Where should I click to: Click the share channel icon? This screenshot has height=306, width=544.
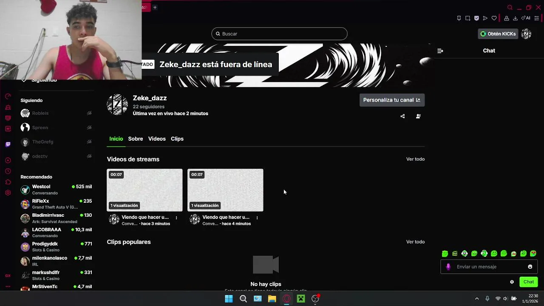click(x=402, y=116)
